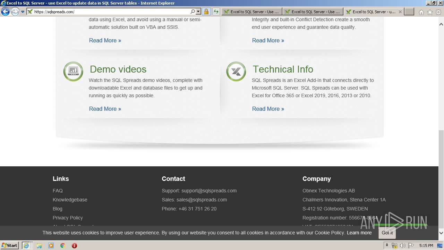Open the Favorites star icon
Screen dimensions: 444x250
(430, 12)
